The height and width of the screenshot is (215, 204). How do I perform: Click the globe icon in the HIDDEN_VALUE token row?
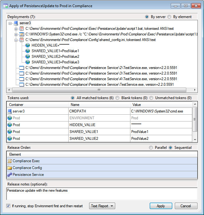tap(10, 125)
